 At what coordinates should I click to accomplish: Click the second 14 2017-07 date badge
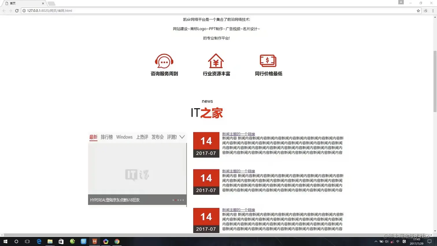point(206,182)
